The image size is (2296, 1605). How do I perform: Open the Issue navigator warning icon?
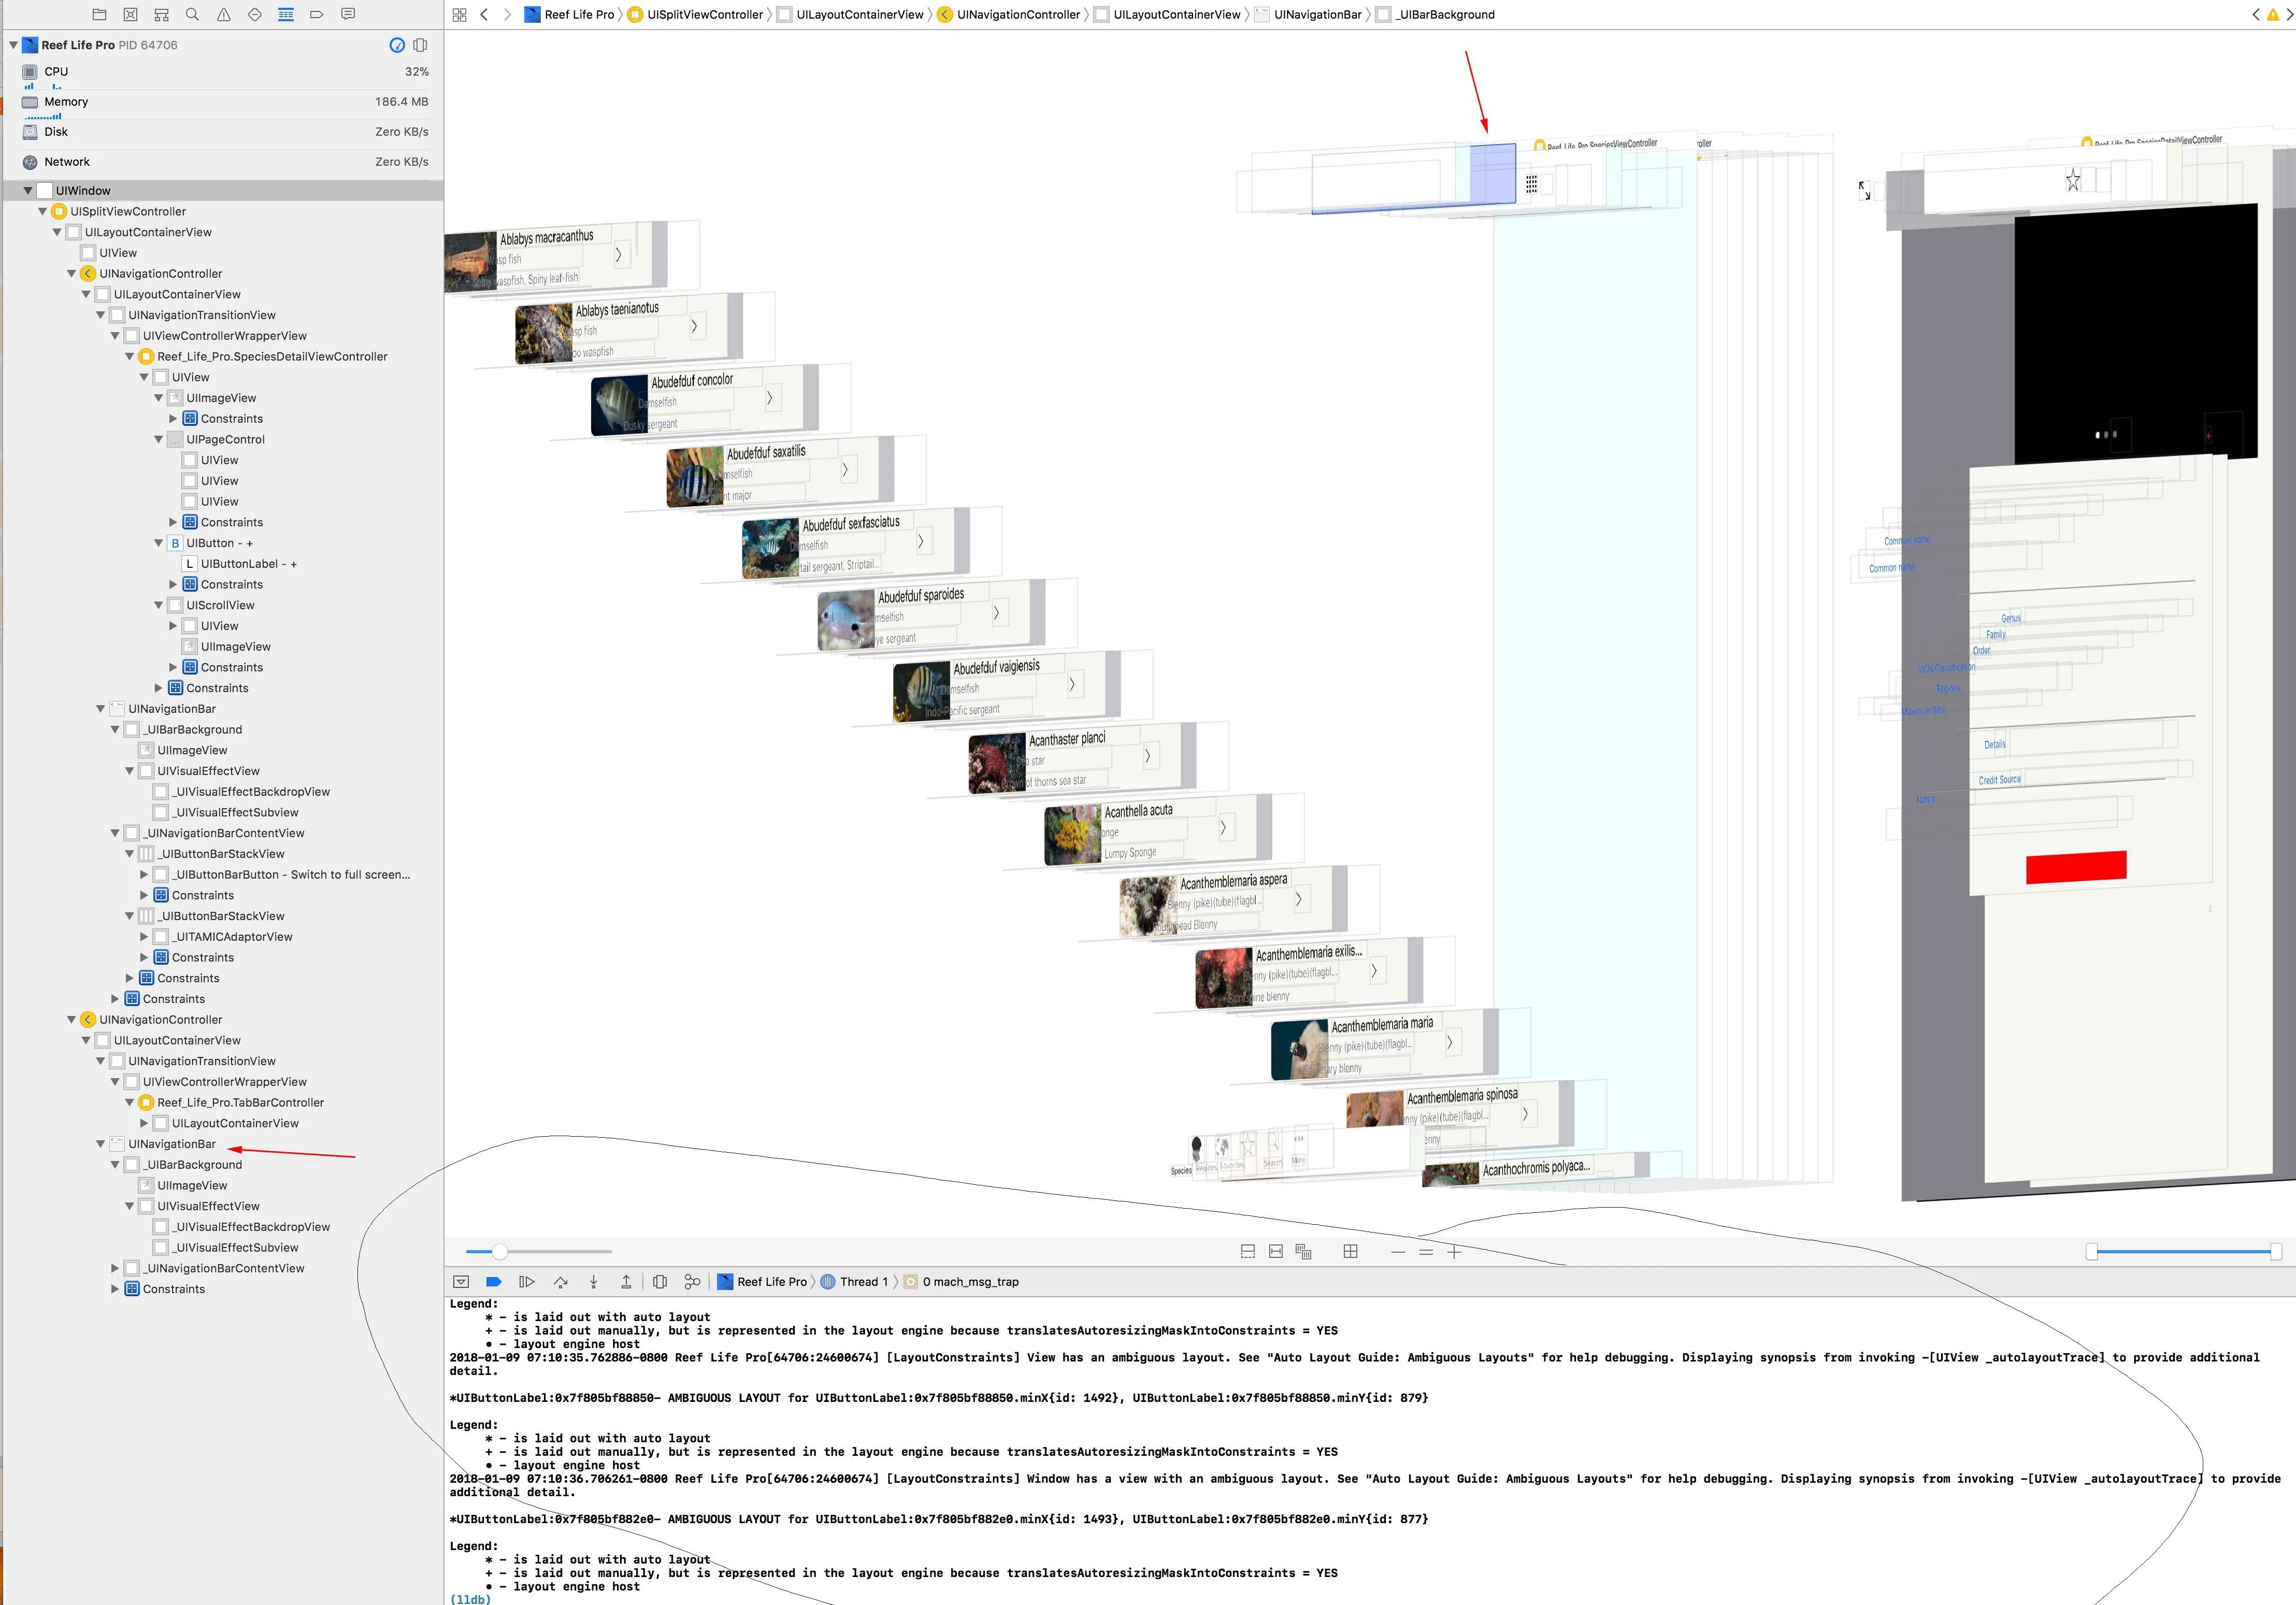point(223,14)
